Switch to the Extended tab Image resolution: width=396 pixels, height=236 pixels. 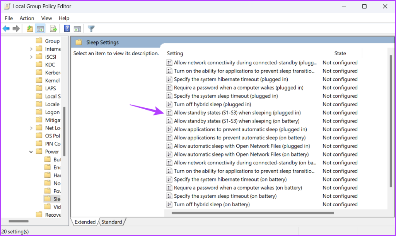pyautogui.click(x=85, y=222)
